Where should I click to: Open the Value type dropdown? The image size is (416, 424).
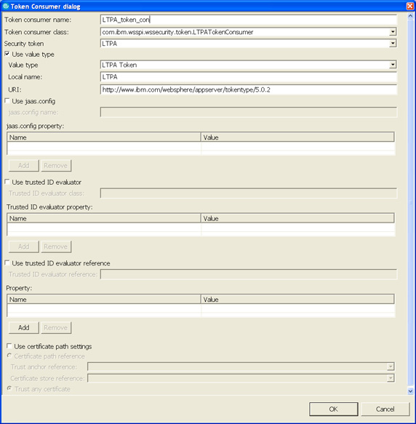pyautogui.click(x=393, y=65)
